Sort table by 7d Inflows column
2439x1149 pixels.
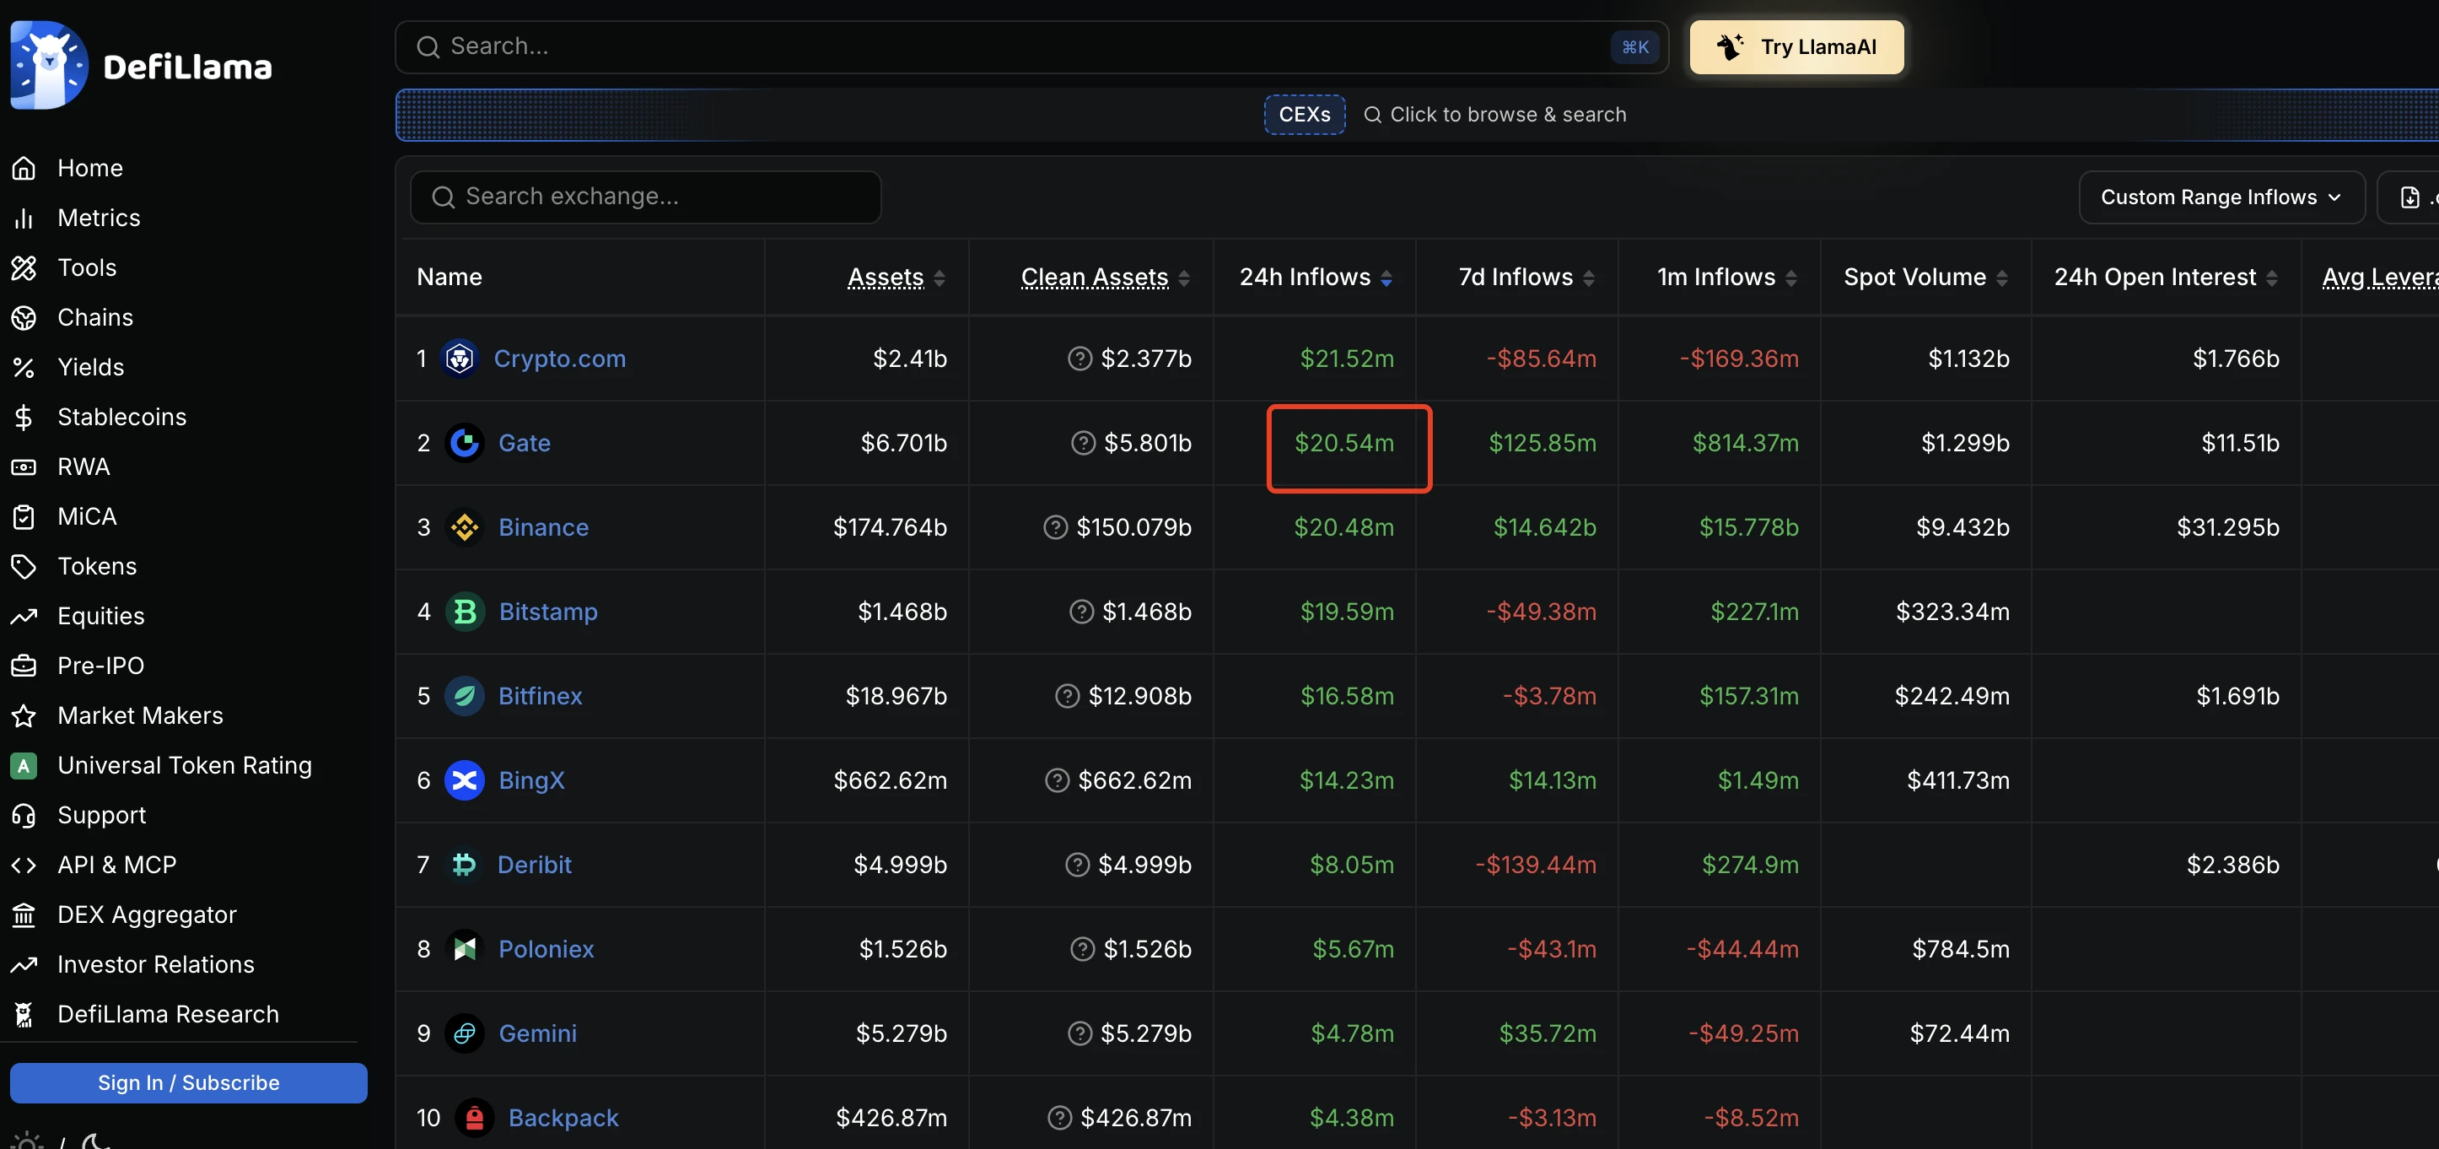coord(1526,278)
